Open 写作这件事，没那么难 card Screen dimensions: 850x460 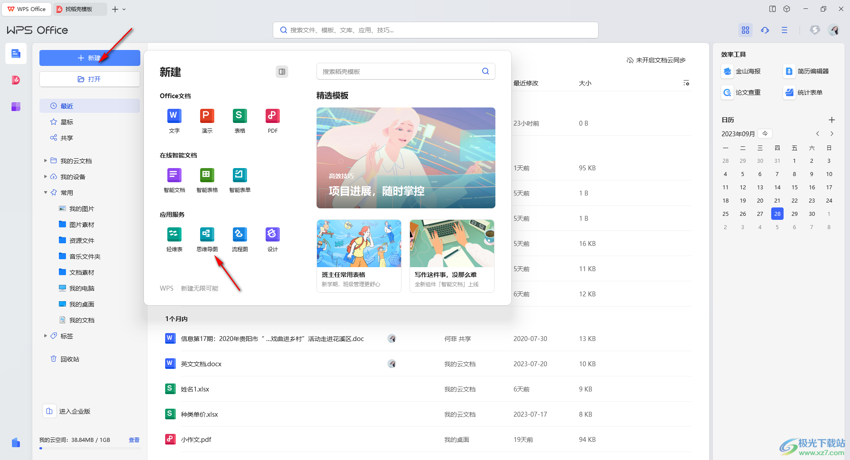452,256
